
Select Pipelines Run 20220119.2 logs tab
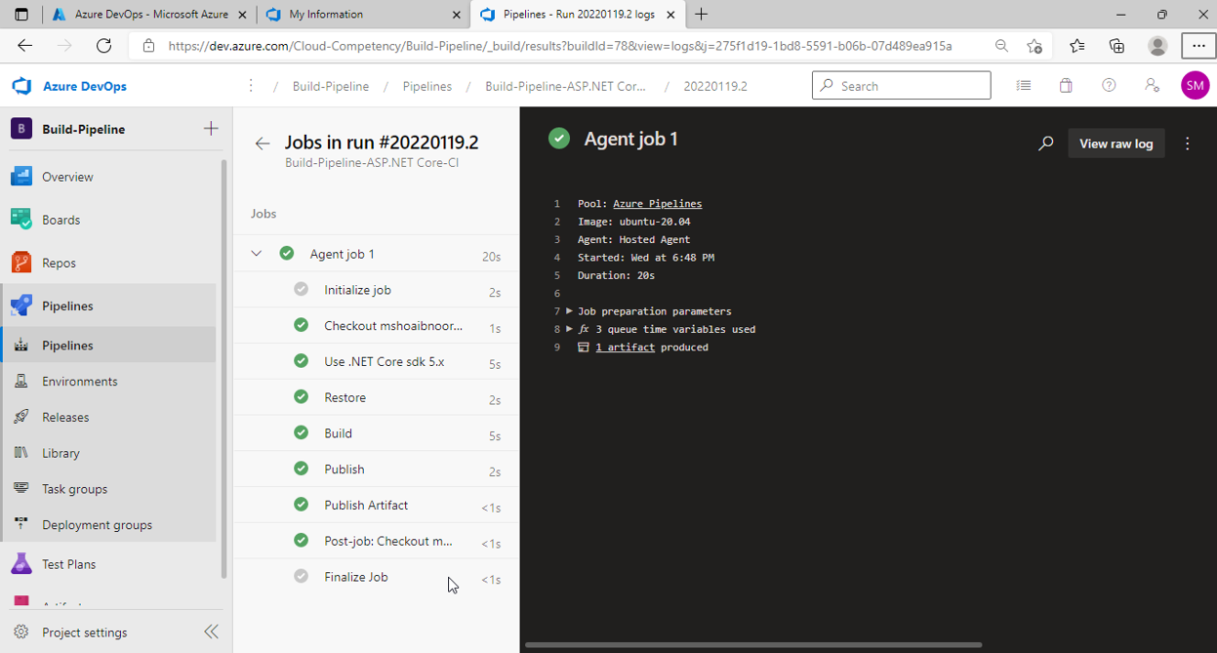[576, 15]
